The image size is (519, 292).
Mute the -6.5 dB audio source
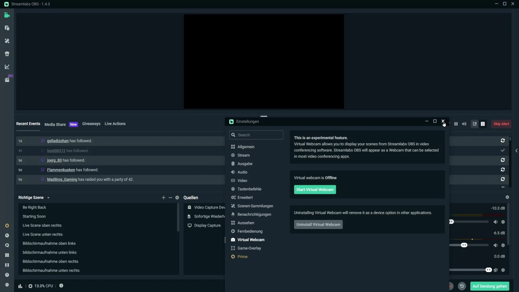coord(495,245)
